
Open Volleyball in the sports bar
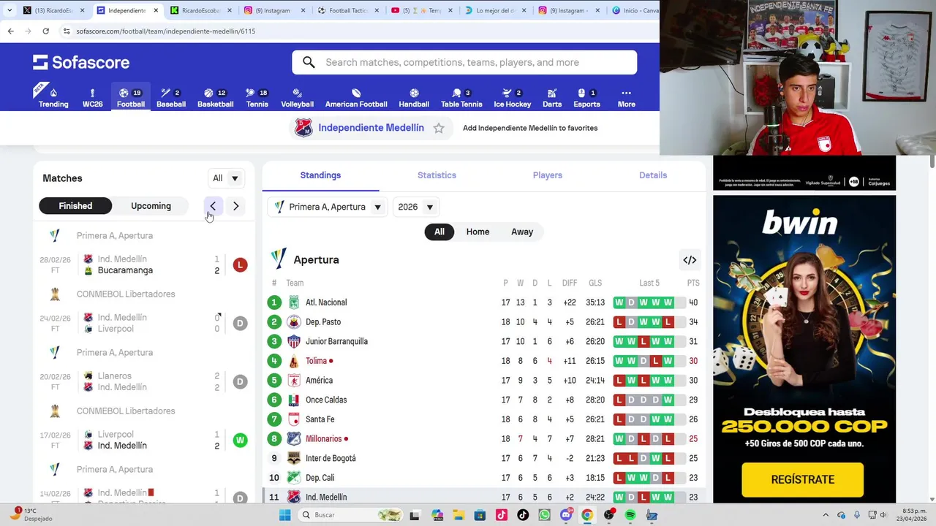297,97
